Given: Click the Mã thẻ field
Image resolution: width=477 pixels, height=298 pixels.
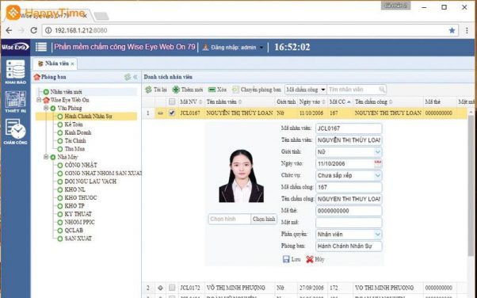Looking at the screenshot, I should [349, 211].
